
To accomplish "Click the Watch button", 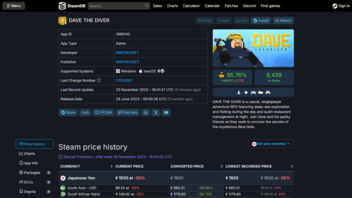I will (x=283, y=21).
